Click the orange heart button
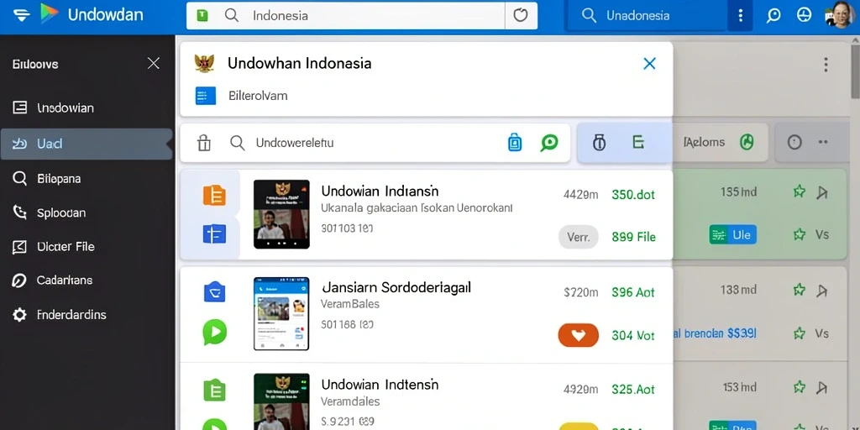Image resolution: width=860 pixels, height=430 pixels. (x=579, y=334)
